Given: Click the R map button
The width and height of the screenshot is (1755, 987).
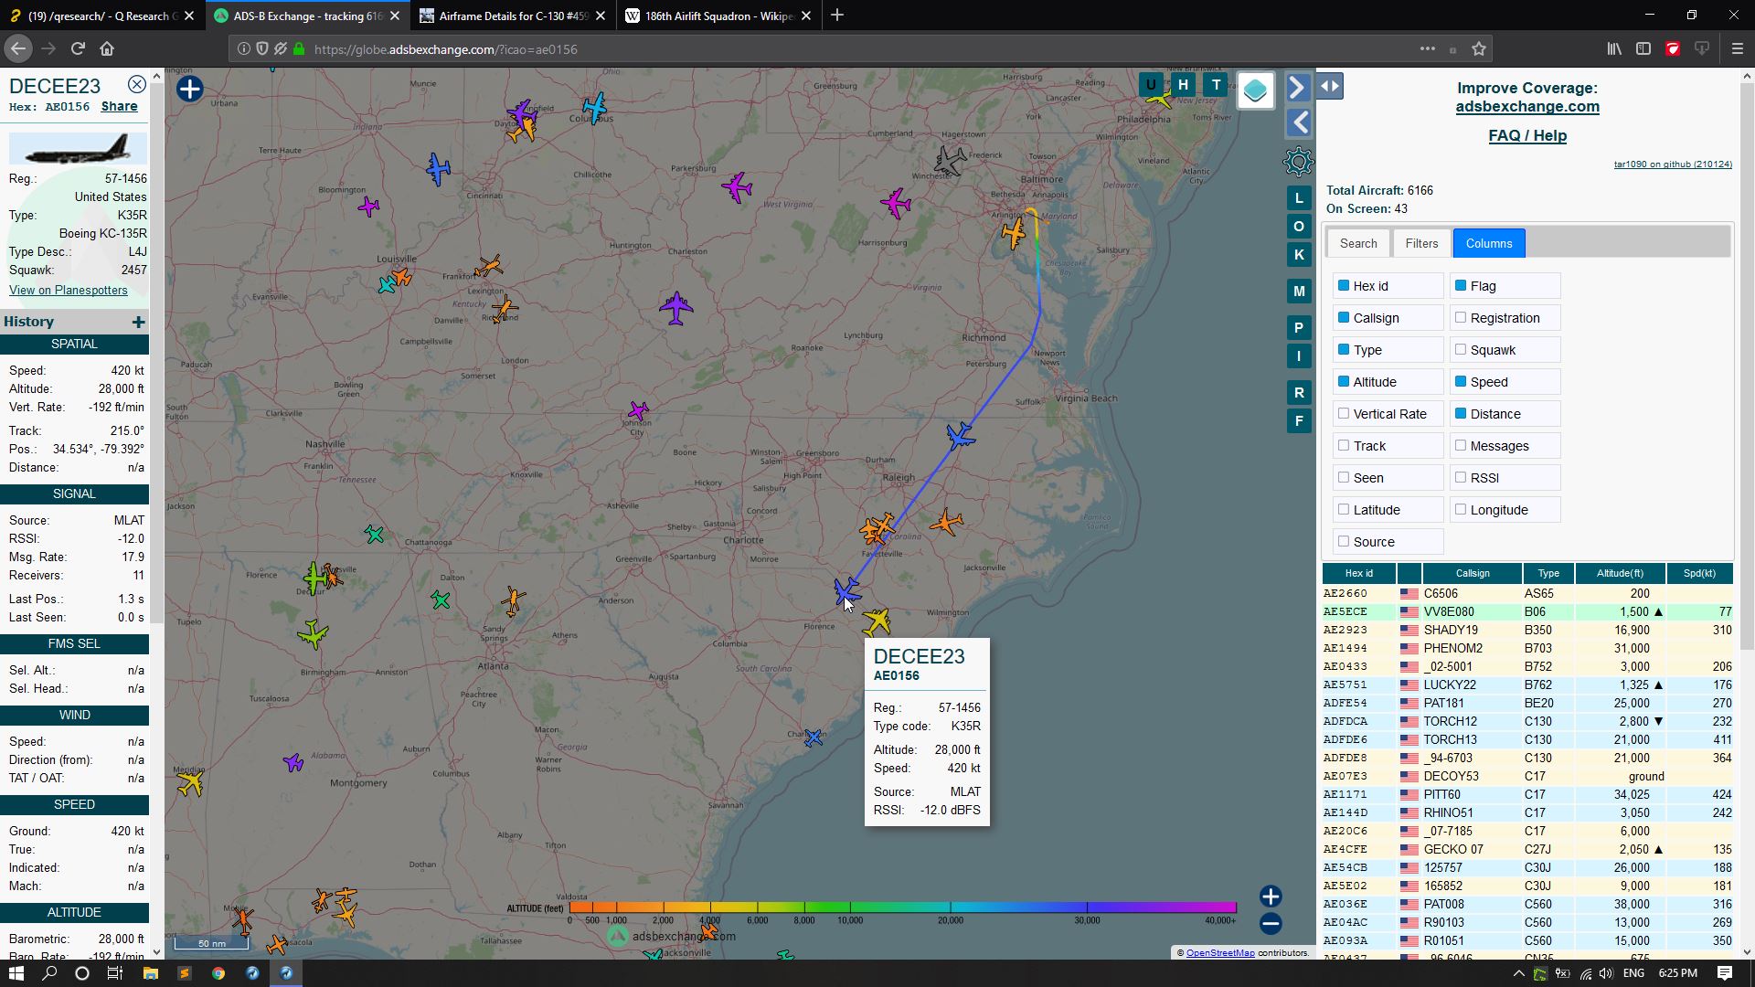Looking at the screenshot, I should (1299, 392).
